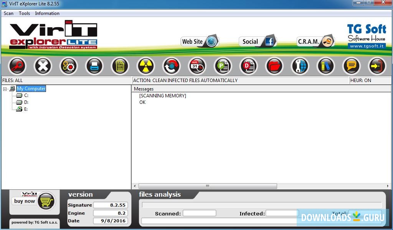Click the OK message line
This screenshot has height=230, width=393.
pos(142,102)
